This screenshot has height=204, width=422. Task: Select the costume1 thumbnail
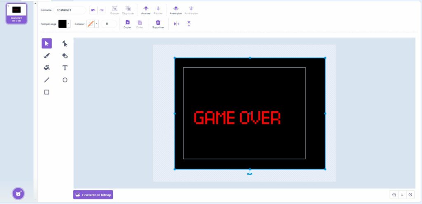tap(16, 13)
